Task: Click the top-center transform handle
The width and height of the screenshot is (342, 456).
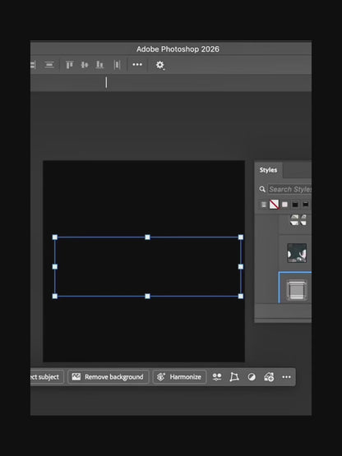Action: [147, 237]
